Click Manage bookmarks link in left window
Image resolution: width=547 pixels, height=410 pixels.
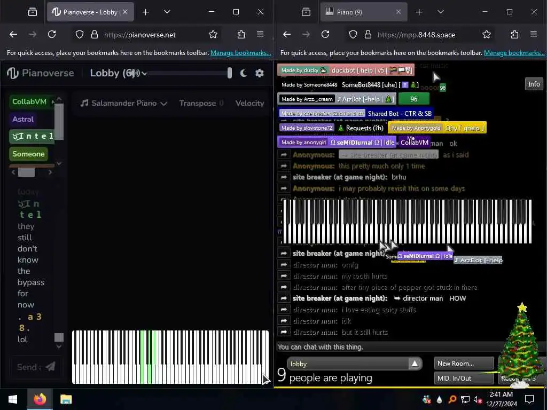241,53
